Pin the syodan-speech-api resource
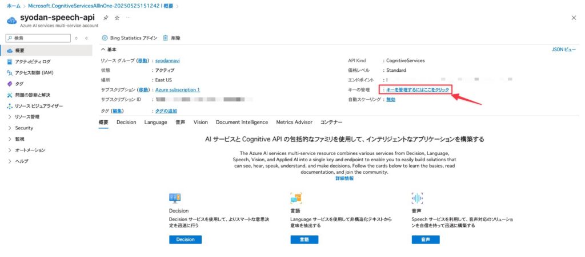 (x=106, y=18)
